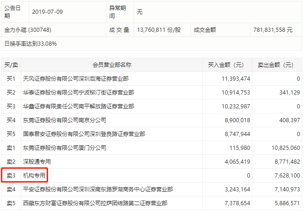Click the 买3 rank cell
Image resolution: width=305 pixels, height=213 pixels.
pyautogui.click(x=11, y=106)
